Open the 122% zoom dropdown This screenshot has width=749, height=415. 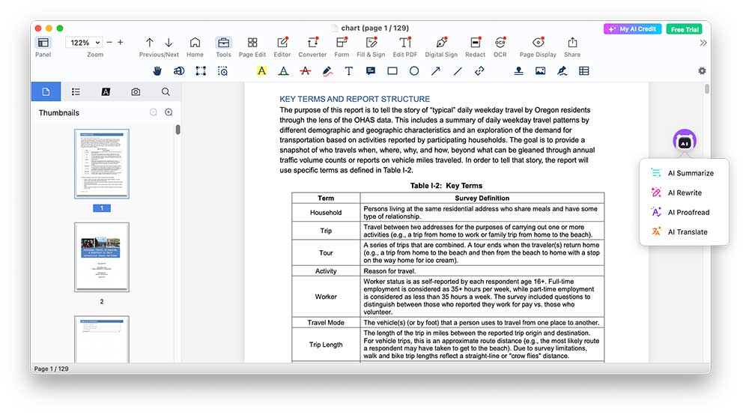point(84,43)
